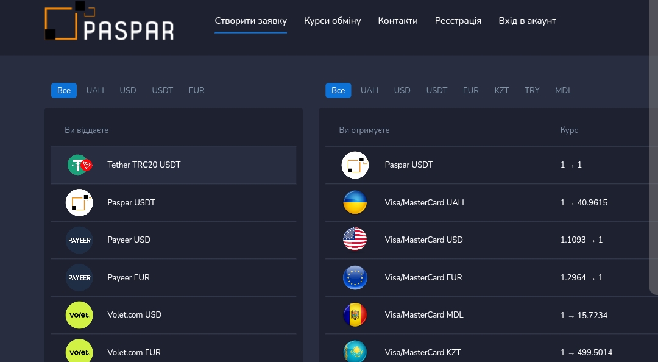Click the rate 1 → 15.7234

click(x=584, y=315)
